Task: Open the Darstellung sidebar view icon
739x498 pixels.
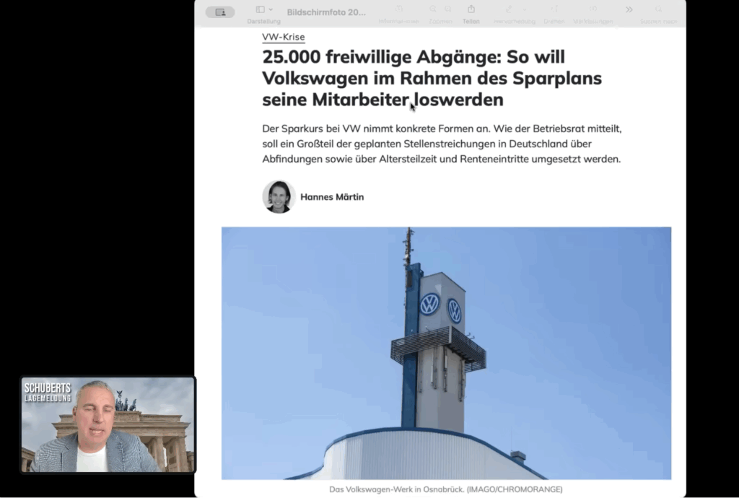Action: tap(260, 9)
